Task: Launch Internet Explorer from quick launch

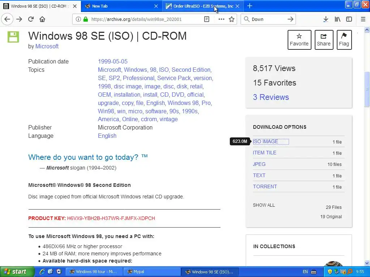Action: (x=42, y=272)
